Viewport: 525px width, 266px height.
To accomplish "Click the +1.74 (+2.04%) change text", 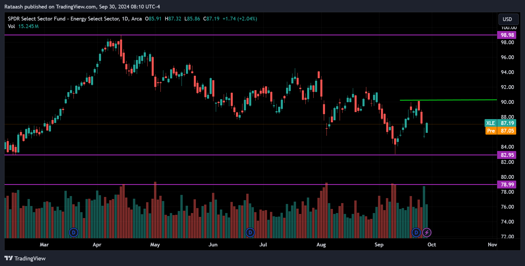I will pos(240,19).
